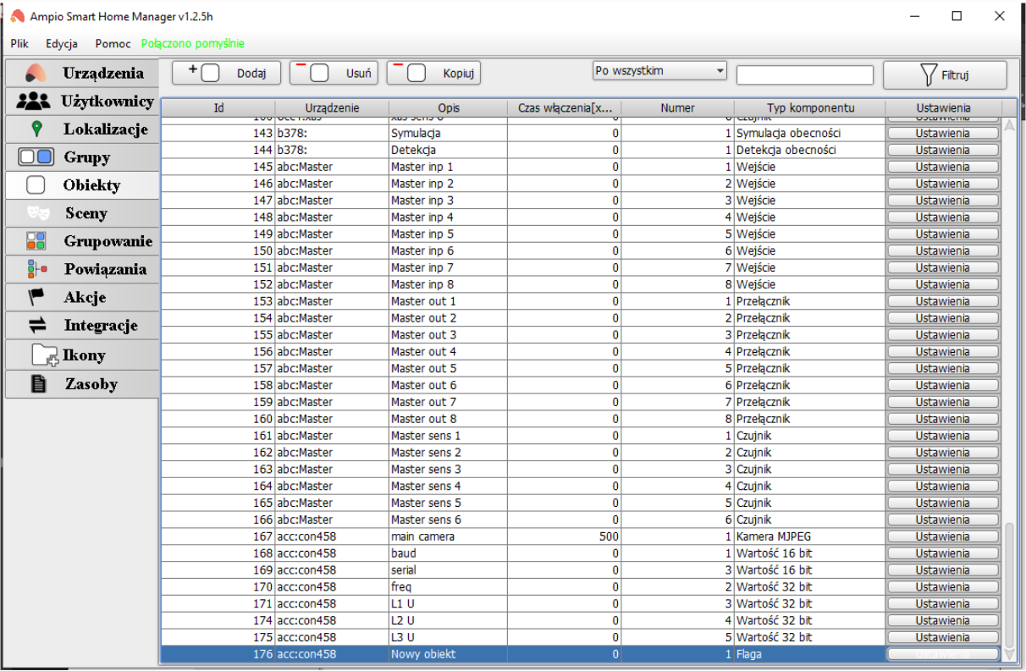Open the Grupy tab
The height and width of the screenshot is (671, 1026).
click(82, 157)
